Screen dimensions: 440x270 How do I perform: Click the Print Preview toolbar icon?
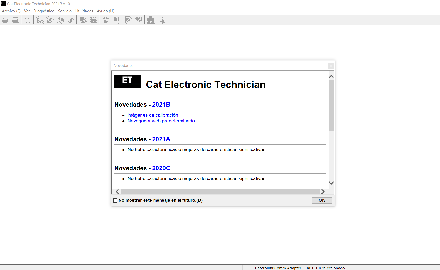[16, 20]
